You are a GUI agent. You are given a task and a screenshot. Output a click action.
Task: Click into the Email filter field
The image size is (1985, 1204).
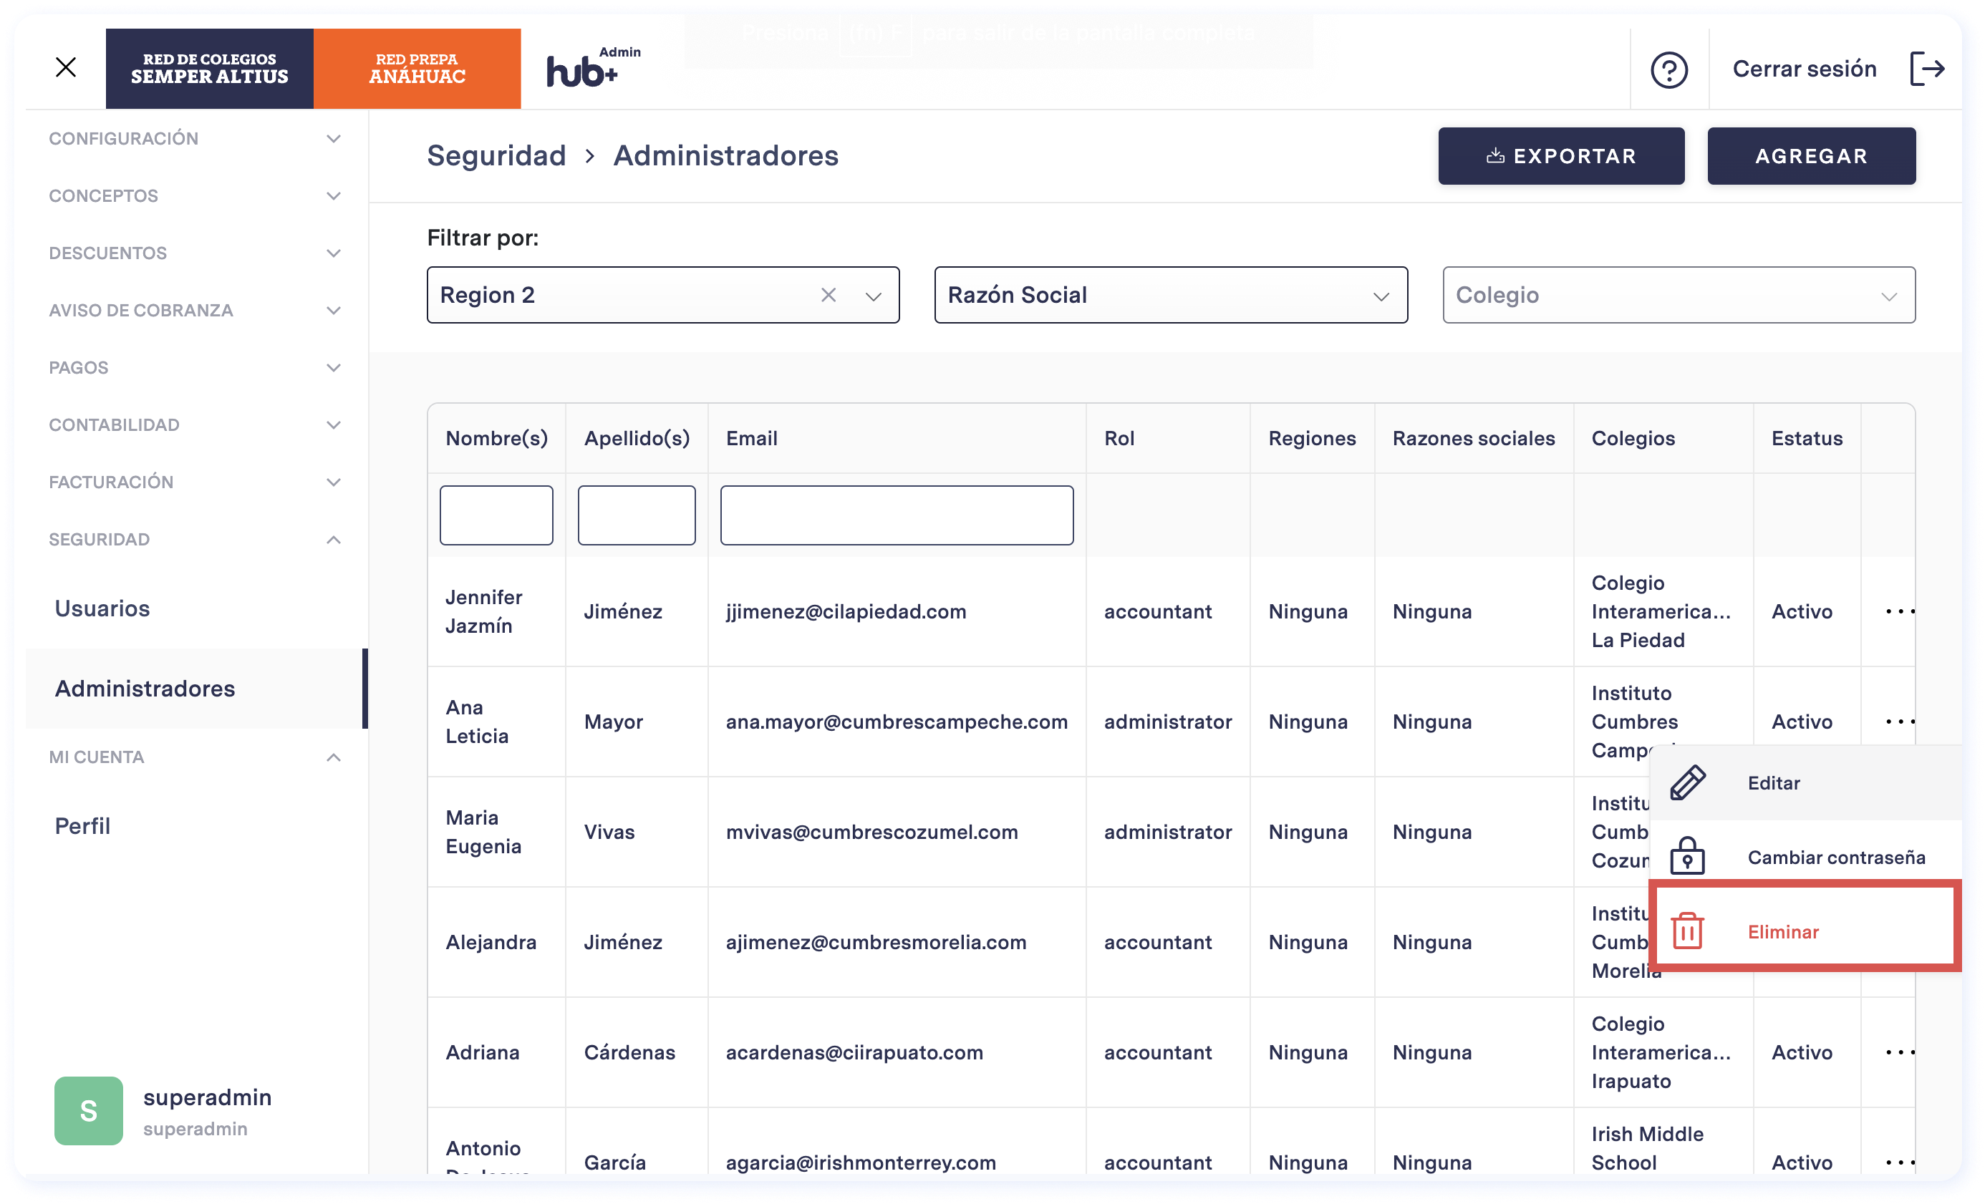coord(897,515)
